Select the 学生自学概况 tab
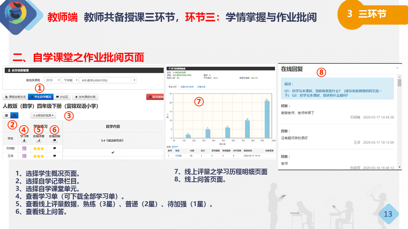Screen dimensions: 408x229 click(x=41, y=97)
